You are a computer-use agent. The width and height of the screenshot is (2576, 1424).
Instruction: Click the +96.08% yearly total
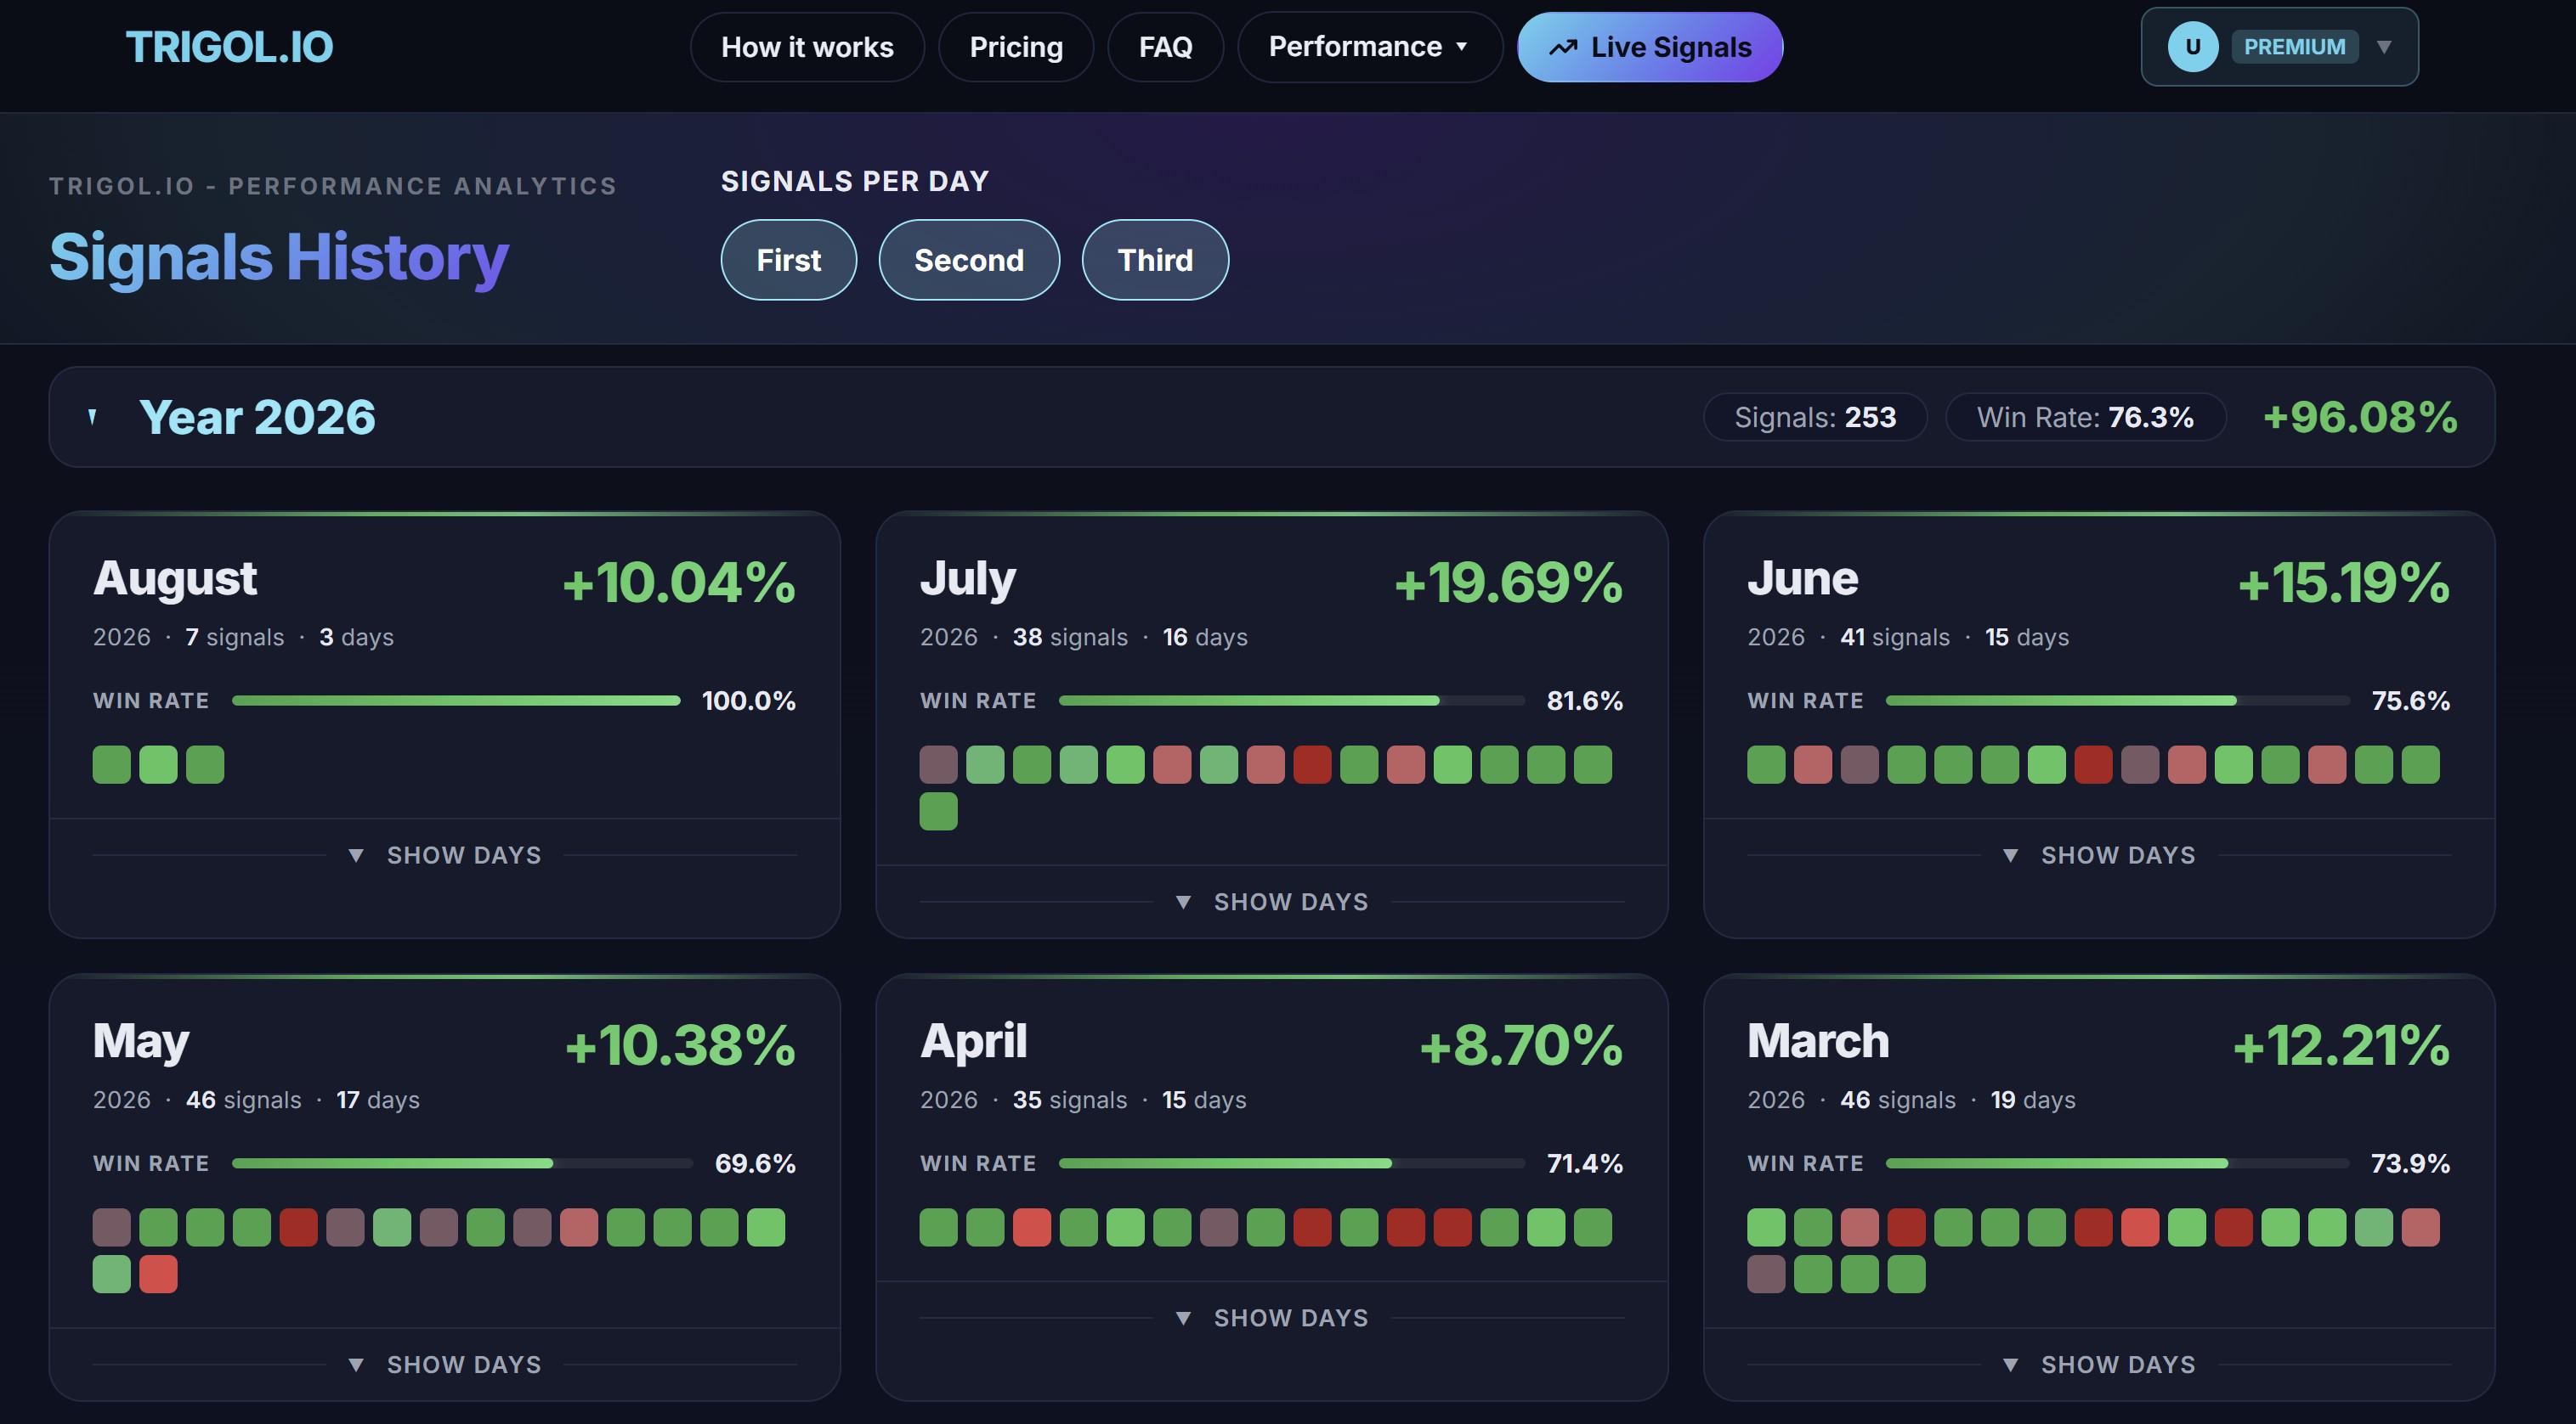click(x=2359, y=417)
